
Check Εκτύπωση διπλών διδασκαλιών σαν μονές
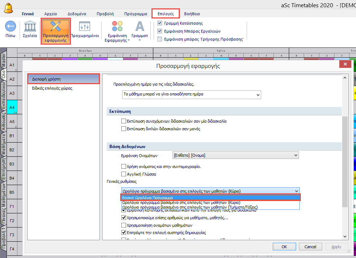[x=124, y=129]
